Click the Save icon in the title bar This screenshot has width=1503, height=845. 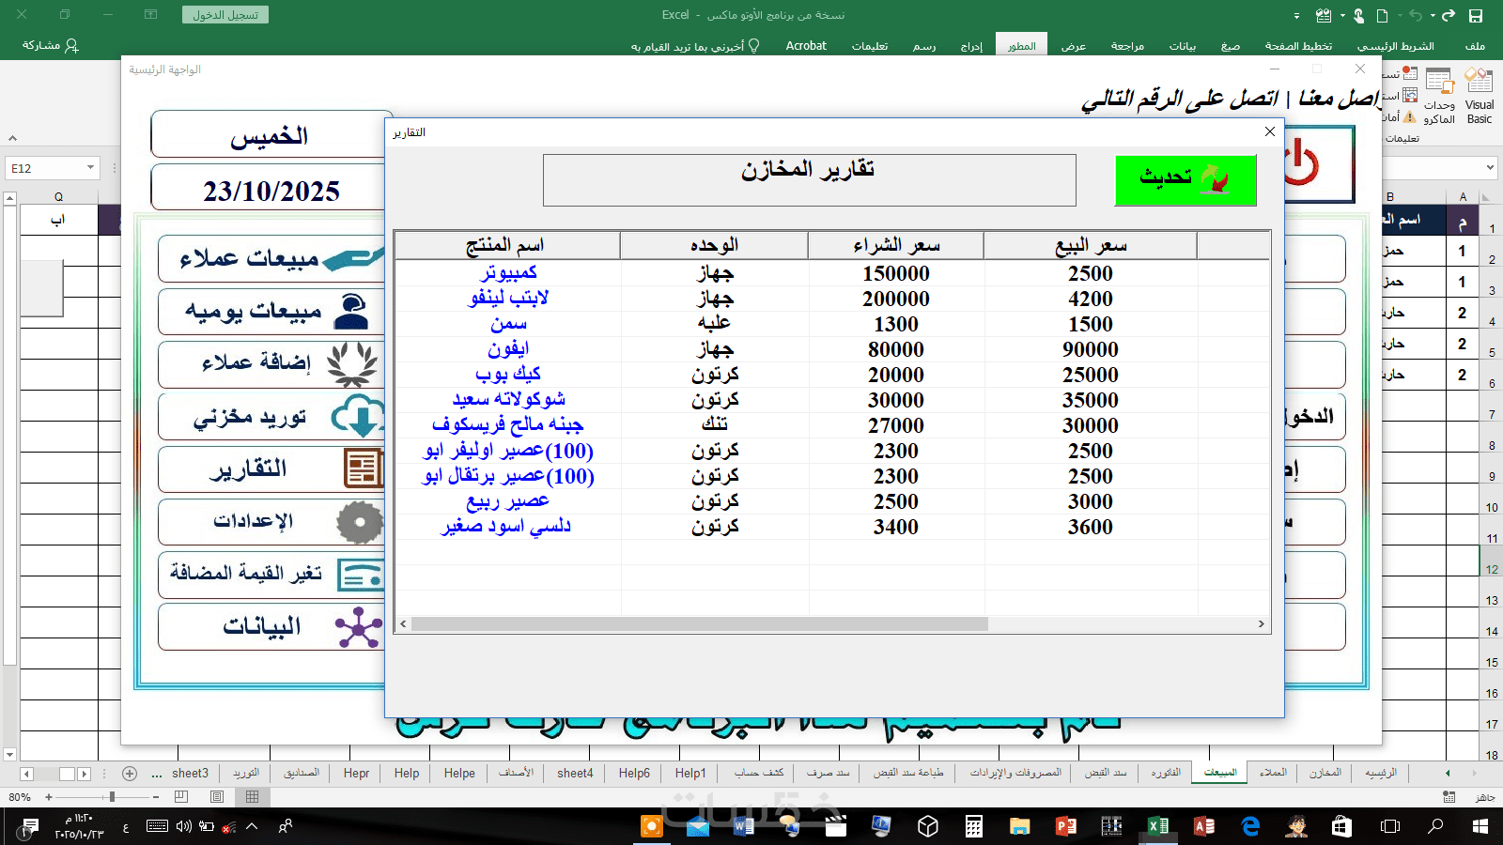click(x=1476, y=15)
